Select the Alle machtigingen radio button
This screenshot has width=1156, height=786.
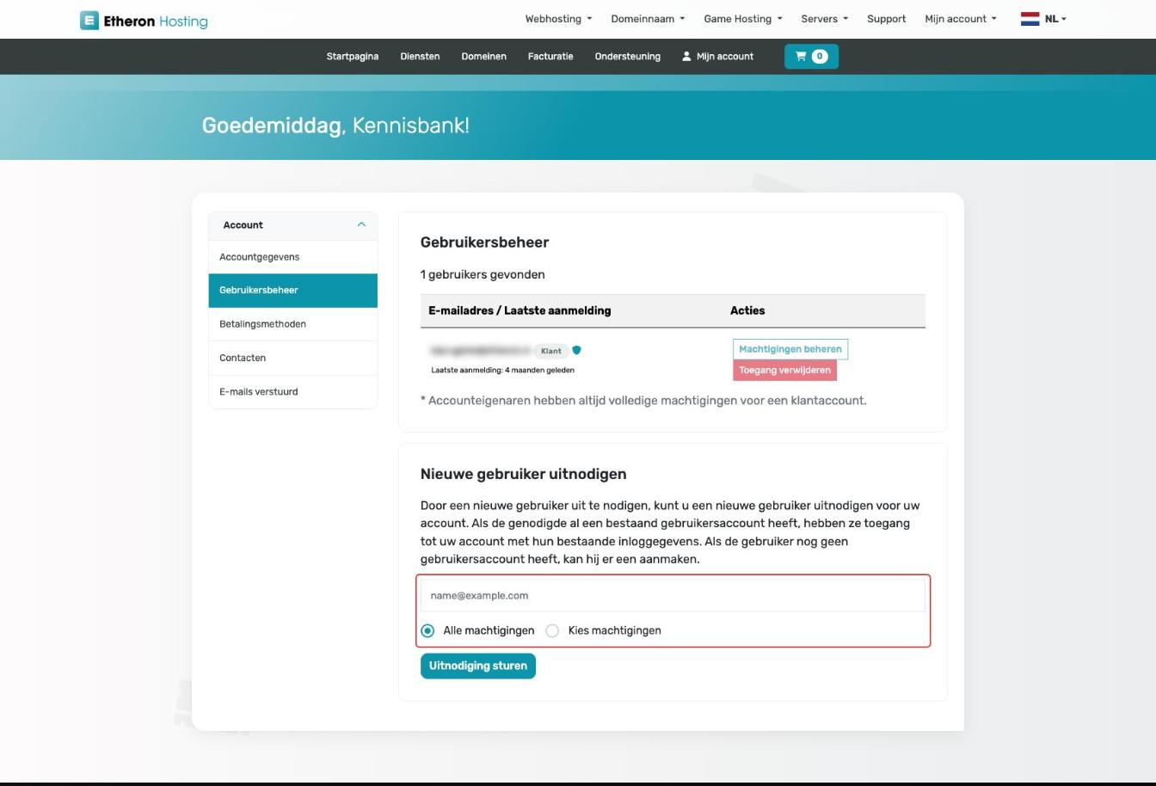coord(427,630)
